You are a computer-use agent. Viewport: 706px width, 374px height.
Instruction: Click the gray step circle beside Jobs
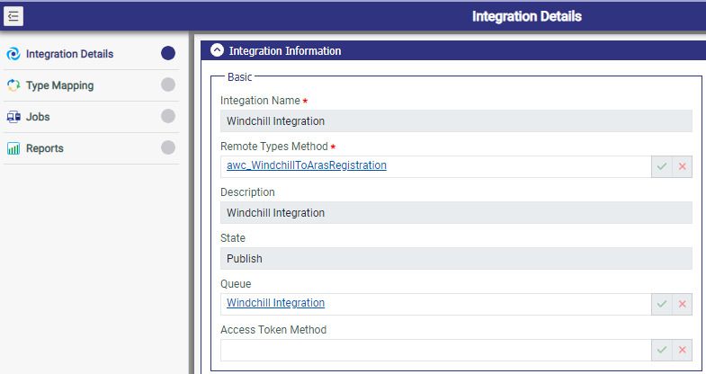tap(168, 116)
